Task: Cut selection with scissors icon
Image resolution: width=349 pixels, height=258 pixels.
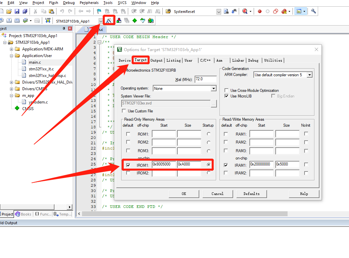Action: (x=35, y=11)
